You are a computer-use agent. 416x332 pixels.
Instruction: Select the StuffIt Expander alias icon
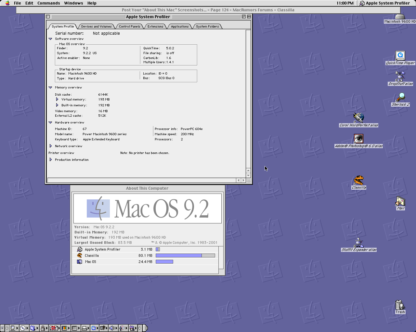(358, 243)
